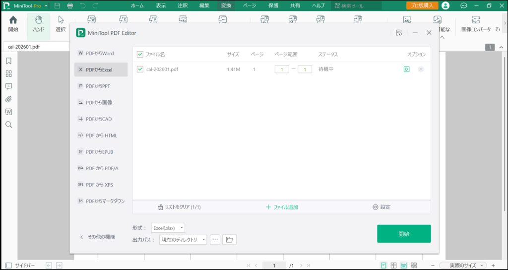This screenshot has height=270, width=508.
Task: Open the page thumbnails panel icon
Action: click(9, 73)
